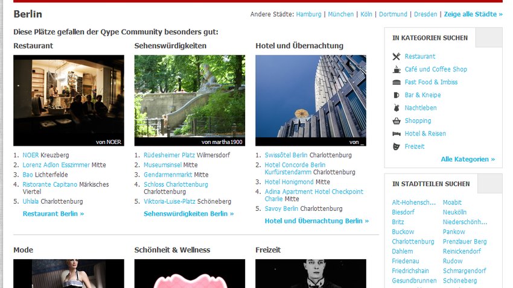Click the coffee cup Café icon
Viewport: 513px width, 288px height.
tap(396, 69)
